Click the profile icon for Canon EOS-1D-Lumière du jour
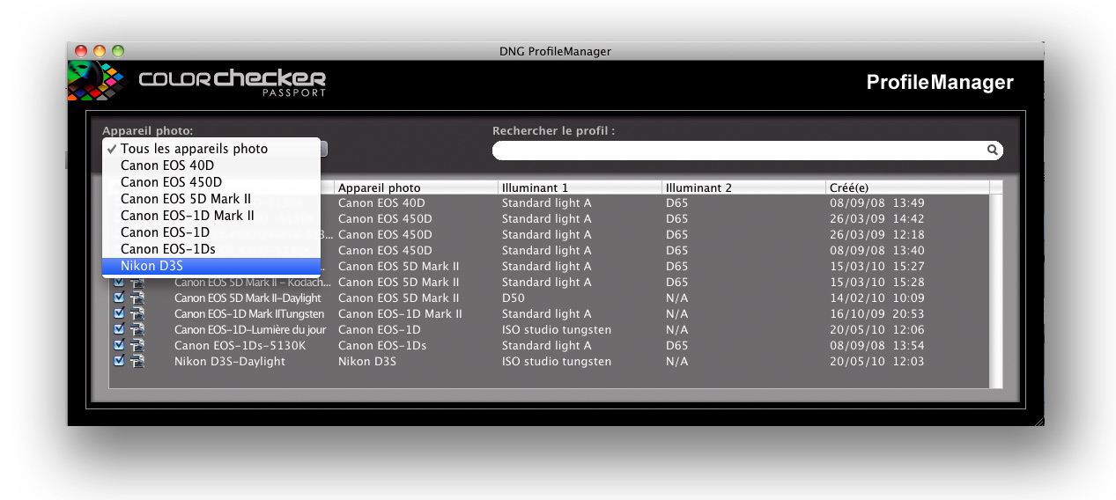The width and height of the screenshot is (1116, 500). tap(138, 329)
